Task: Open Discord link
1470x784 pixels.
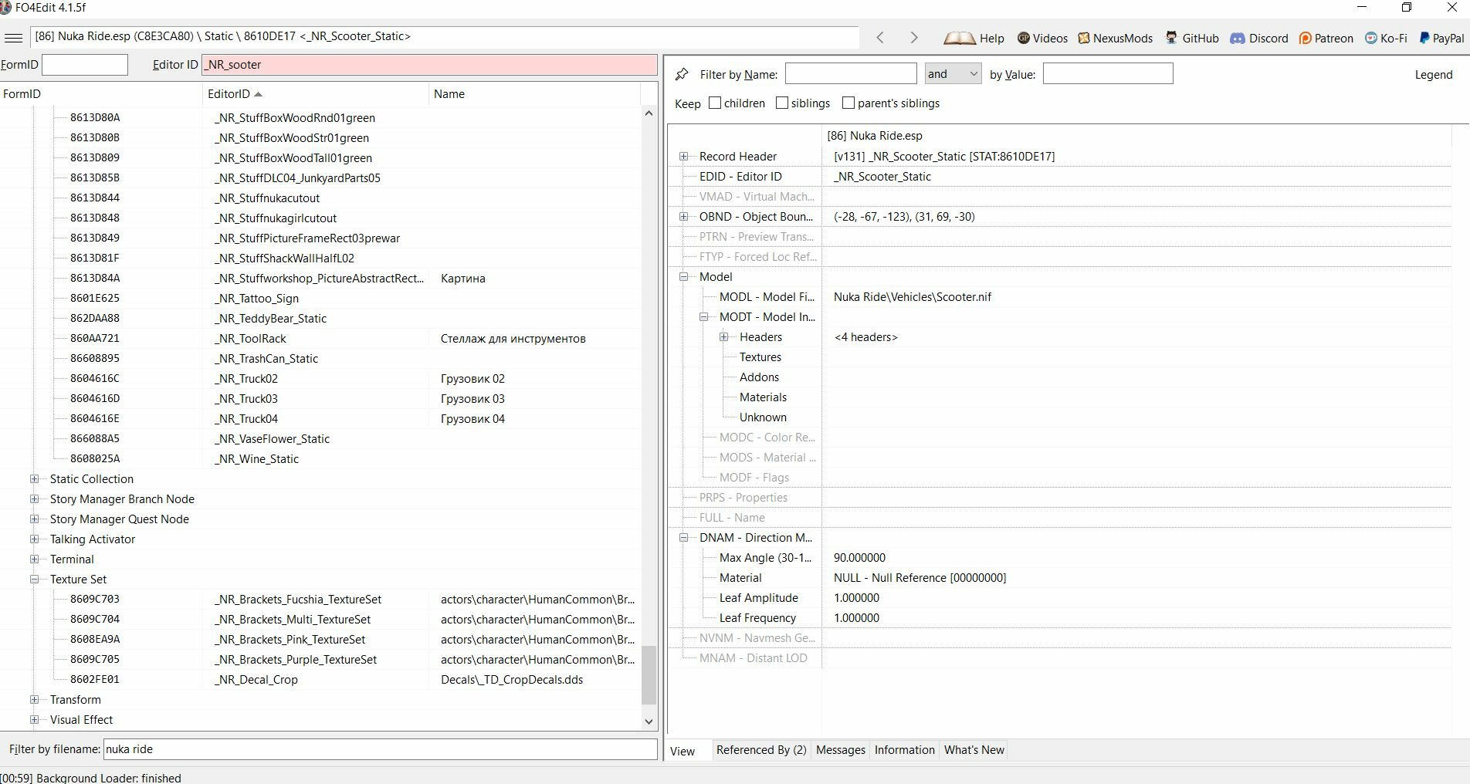Action: (x=1258, y=38)
